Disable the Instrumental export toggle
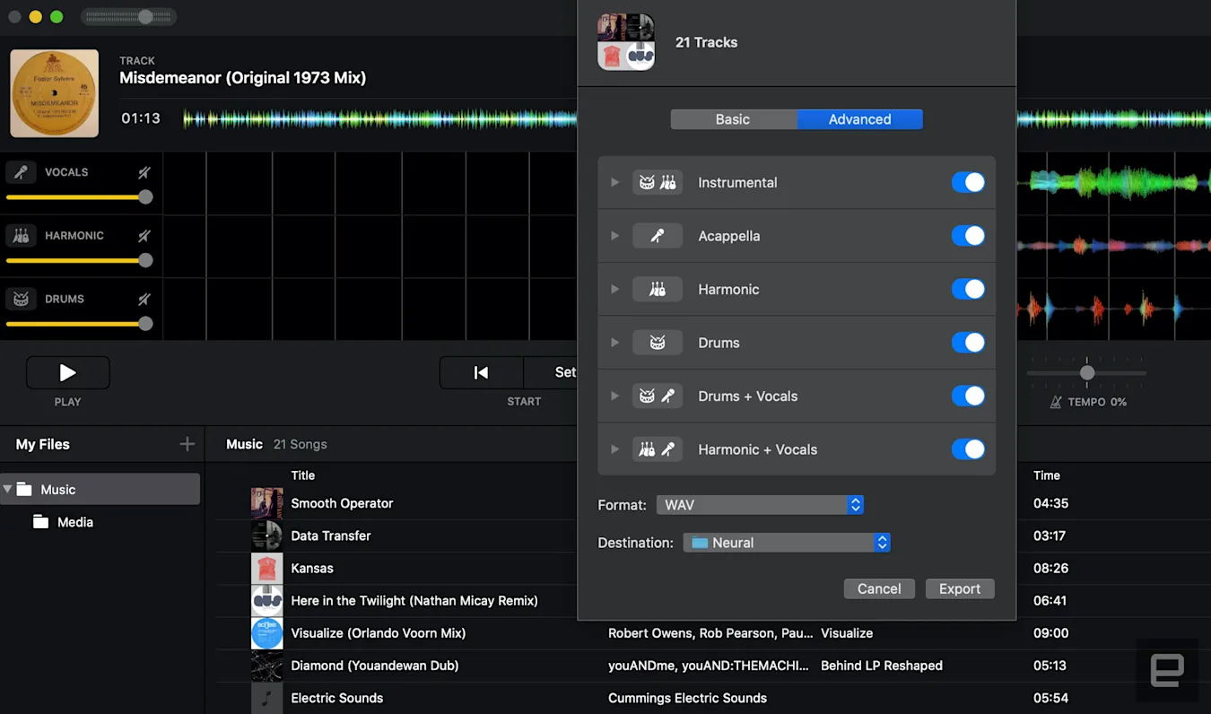 coord(968,182)
